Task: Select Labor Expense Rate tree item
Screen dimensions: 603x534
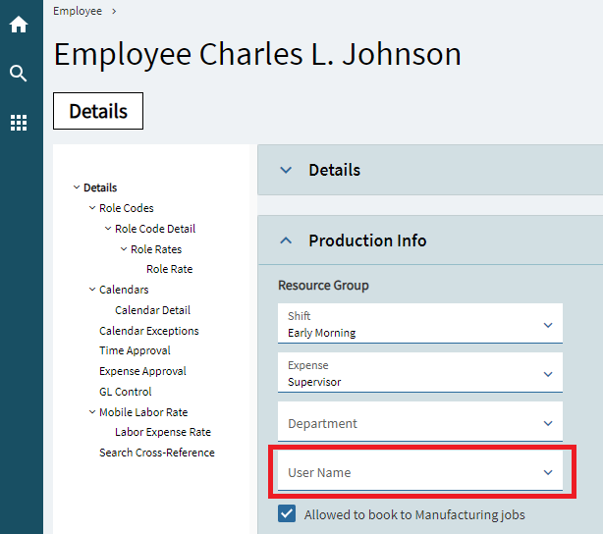Action: pos(162,432)
